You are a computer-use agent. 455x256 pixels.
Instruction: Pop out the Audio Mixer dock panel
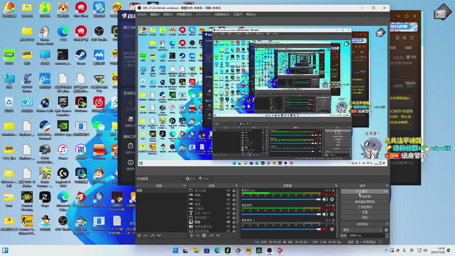[x=336, y=185]
